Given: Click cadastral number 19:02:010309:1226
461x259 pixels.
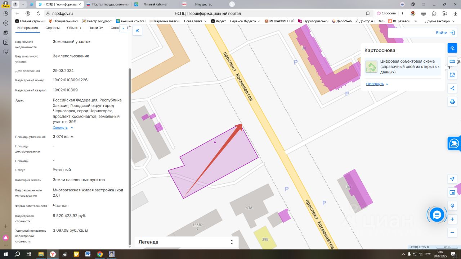Looking at the screenshot, I should [70, 80].
